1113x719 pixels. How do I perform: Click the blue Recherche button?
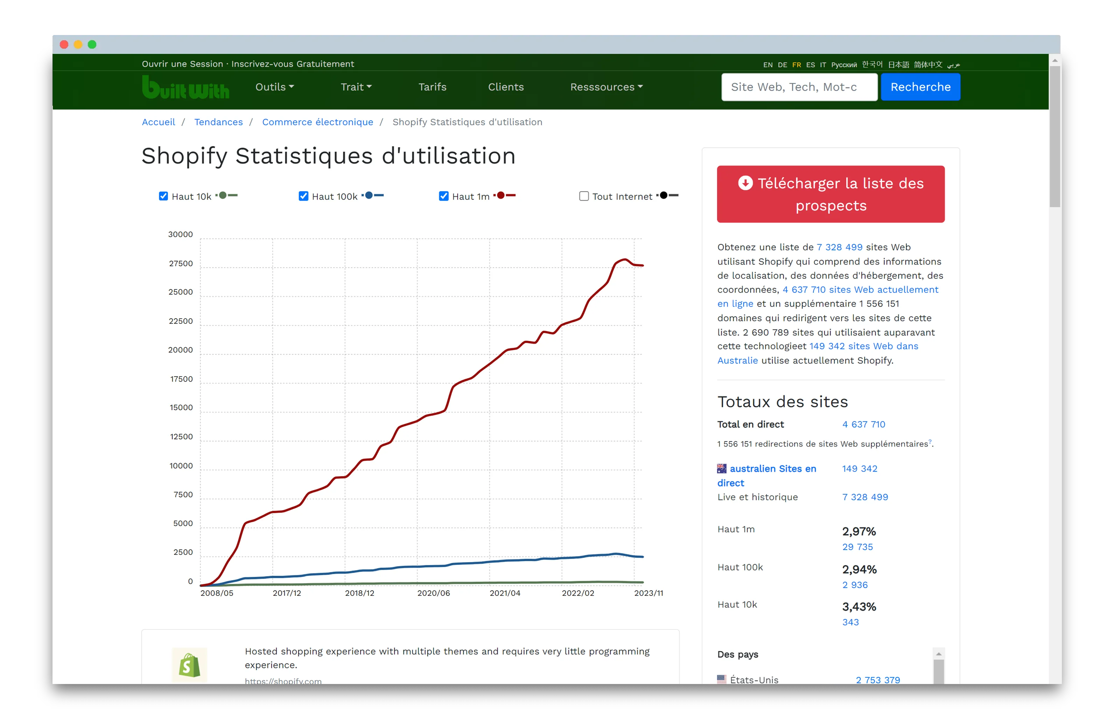920,87
